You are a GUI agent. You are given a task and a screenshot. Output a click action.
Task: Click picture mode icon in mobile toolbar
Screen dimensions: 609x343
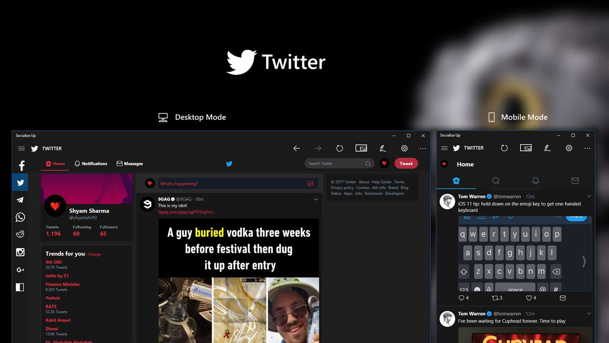pos(526,148)
